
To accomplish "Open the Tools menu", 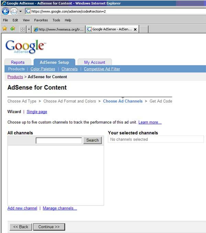I will (56, 20).
